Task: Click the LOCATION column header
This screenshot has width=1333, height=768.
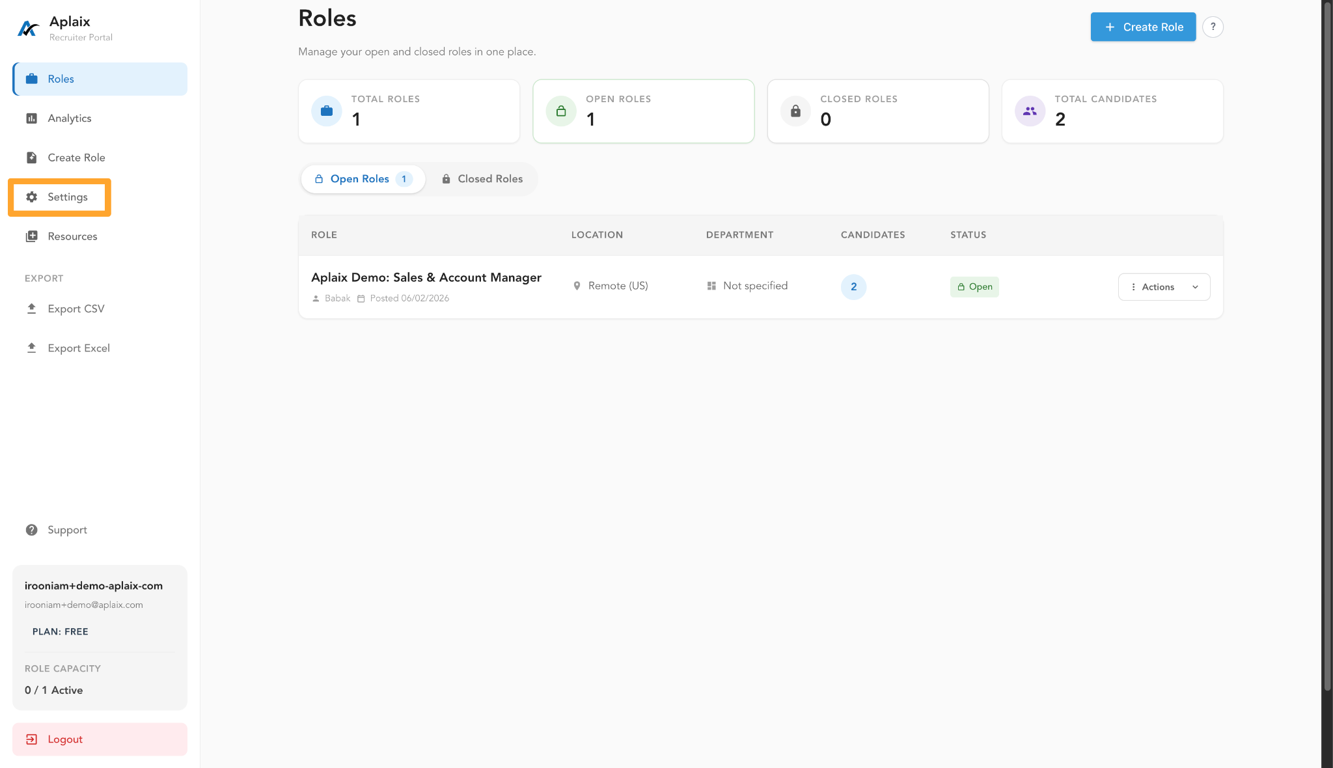Action: point(597,235)
